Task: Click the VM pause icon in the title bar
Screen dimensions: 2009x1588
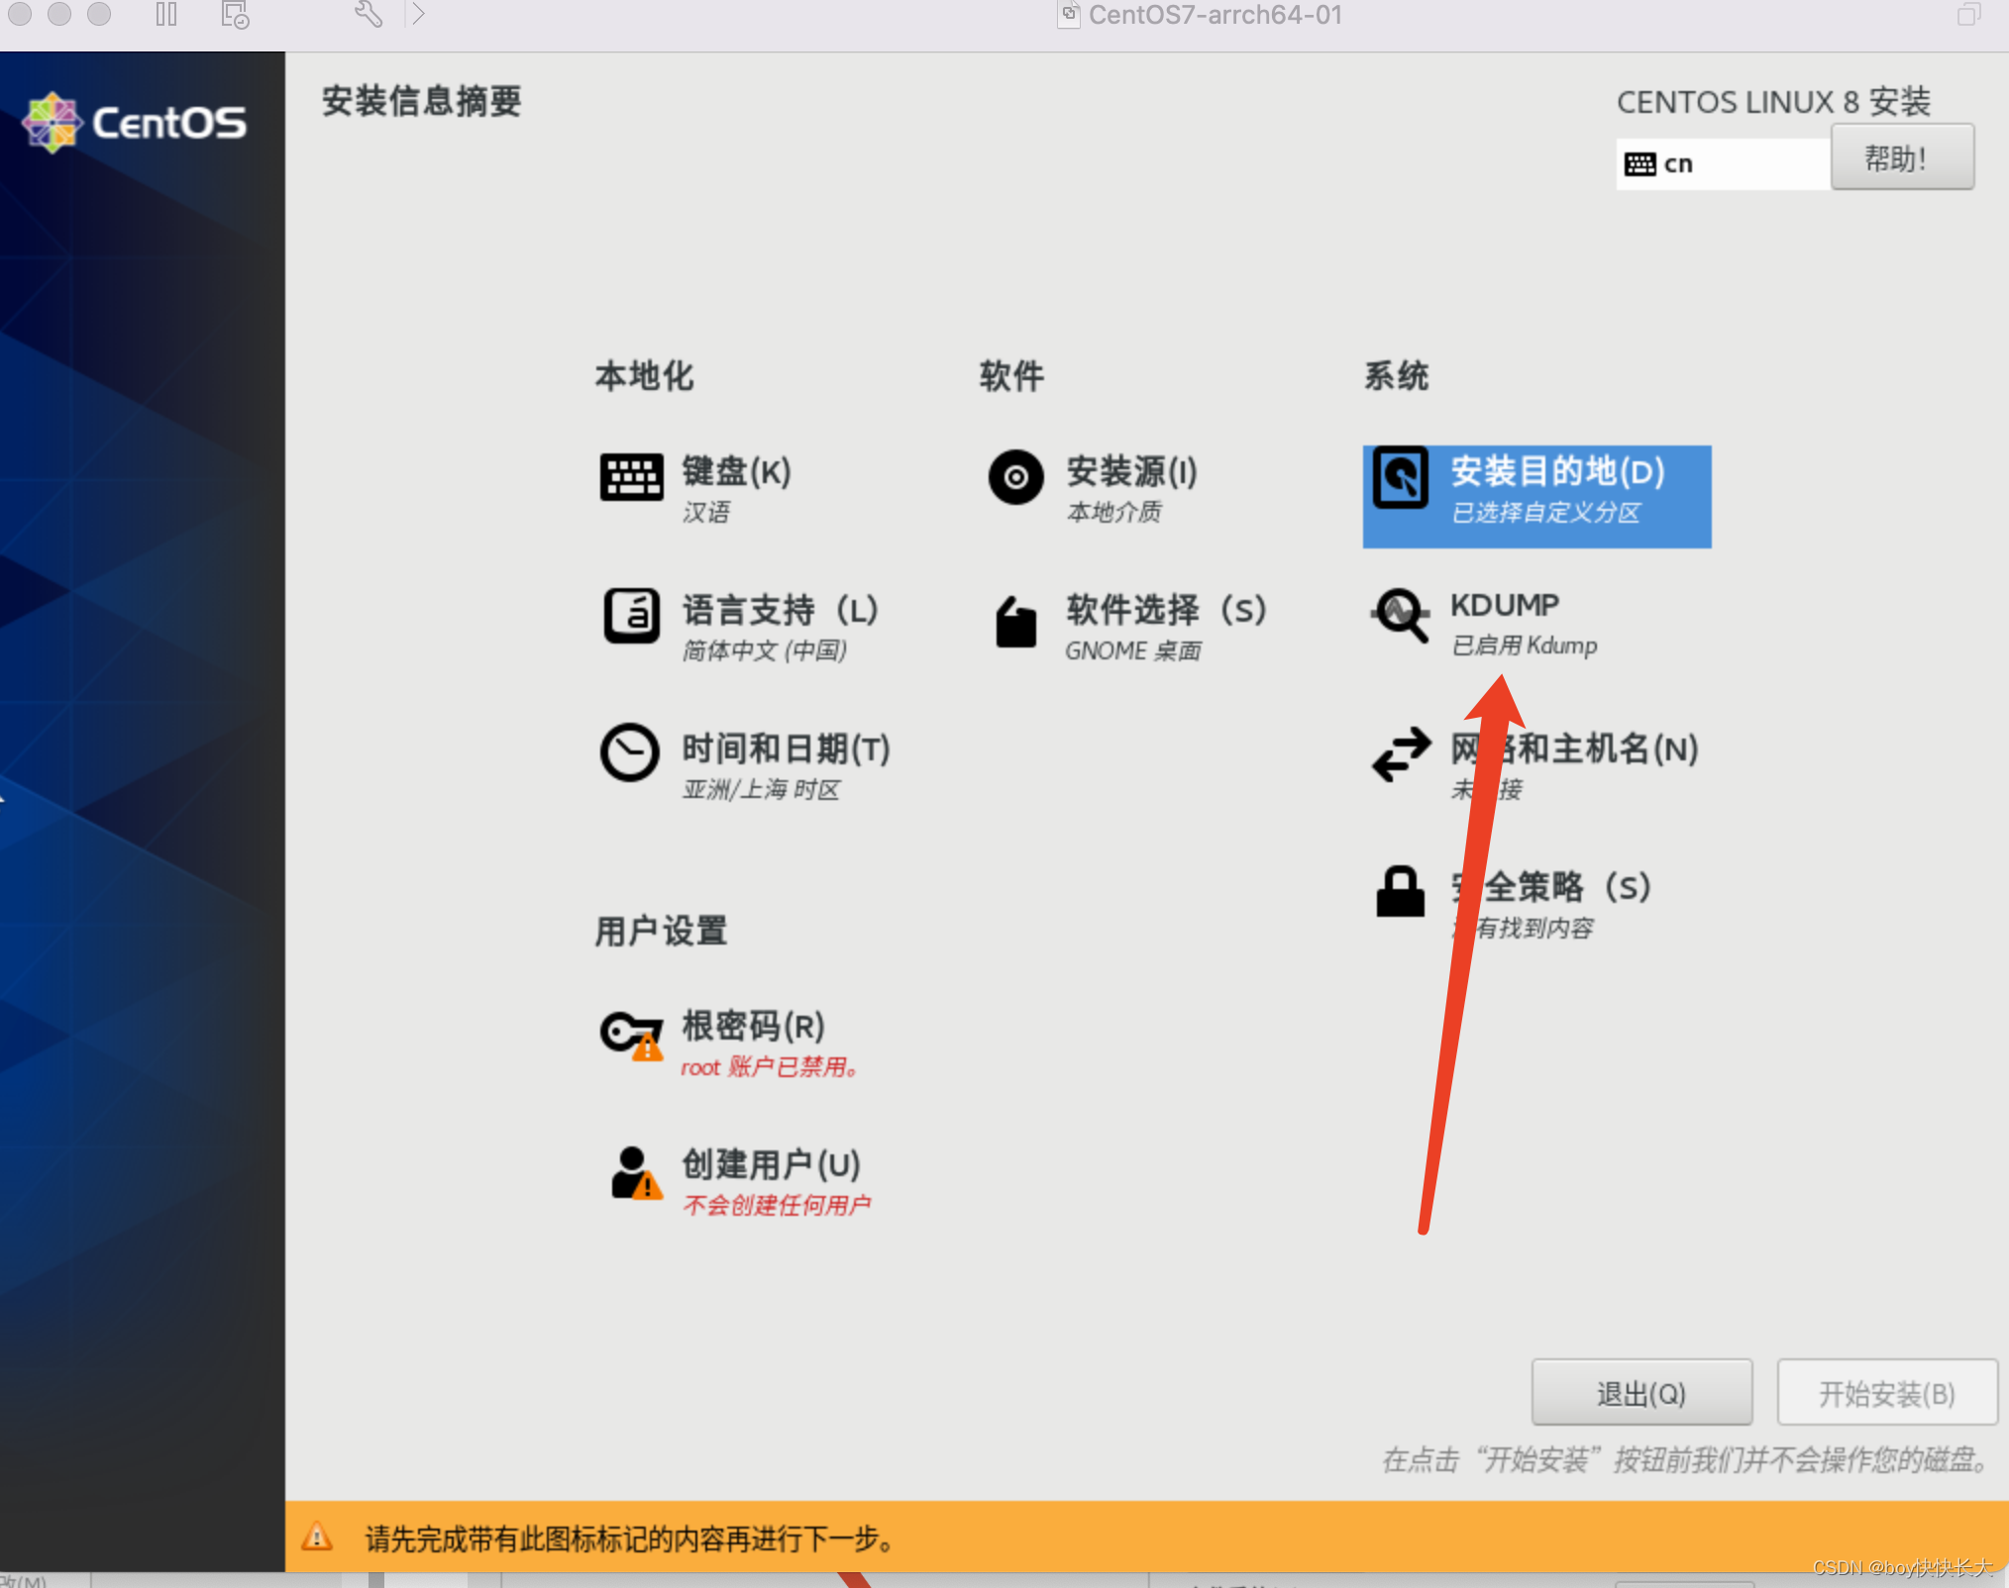Action: (x=166, y=14)
